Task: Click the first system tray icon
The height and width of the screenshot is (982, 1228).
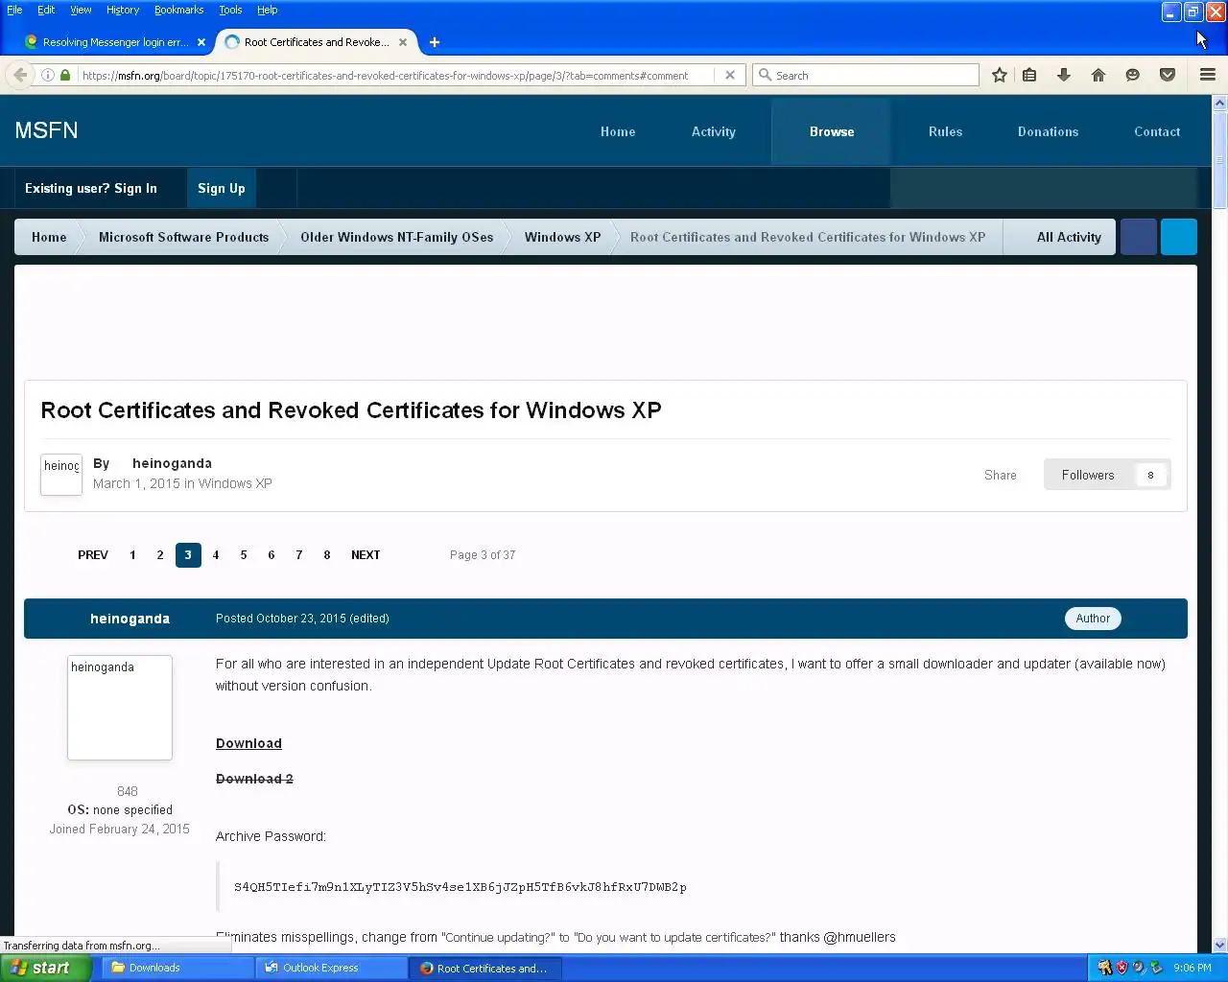Action: [1104, 968]
